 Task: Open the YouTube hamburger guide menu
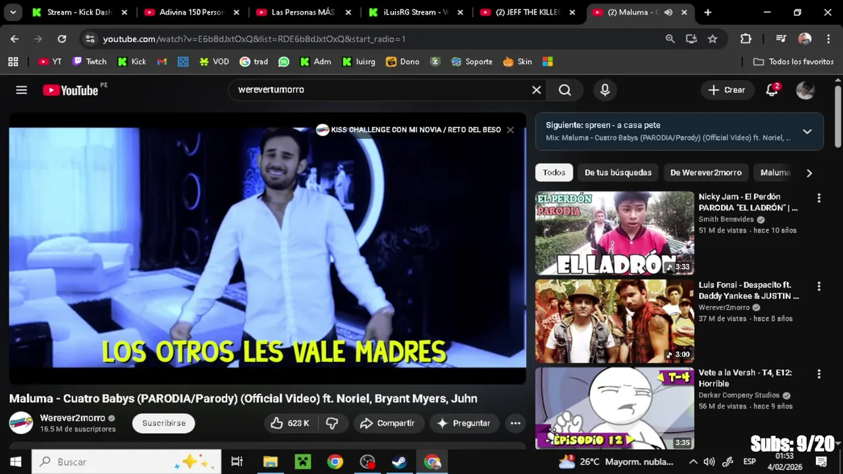tap(22, 90)
